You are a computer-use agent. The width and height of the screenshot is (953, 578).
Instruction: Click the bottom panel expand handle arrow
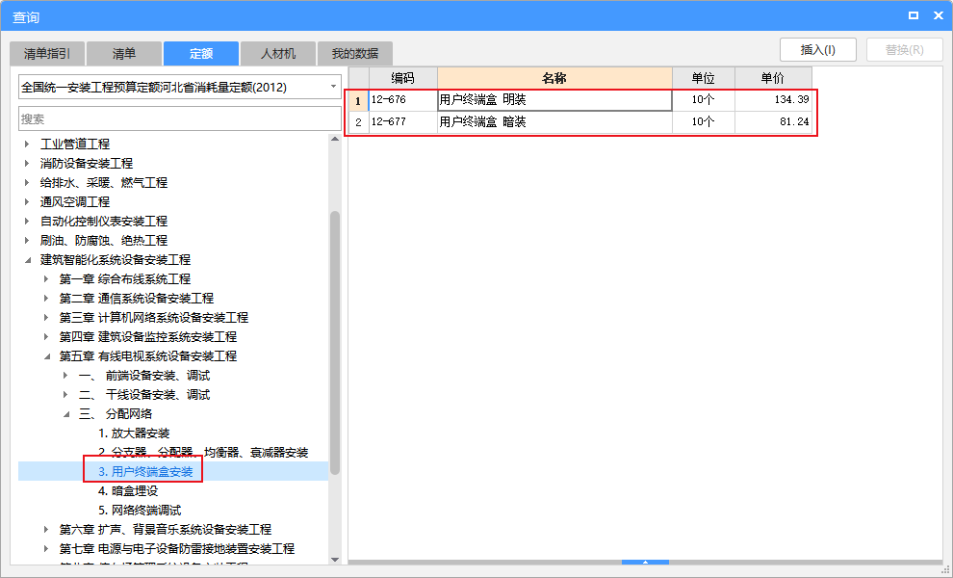[646, 563]
